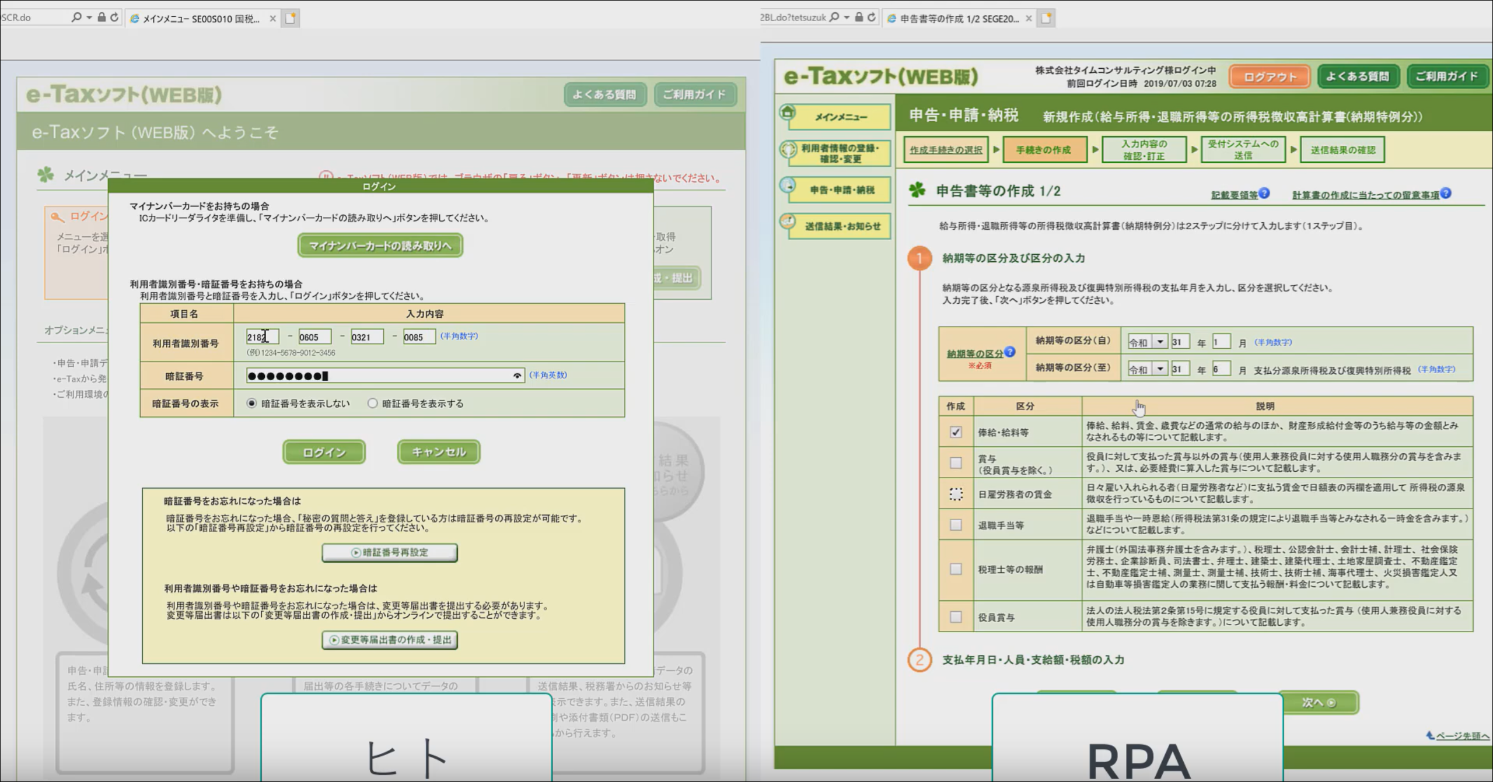Click the 暗証番号 password field
The image size is (1493, 782).
point(385,376)
